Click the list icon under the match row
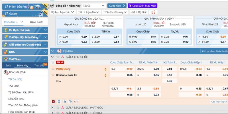This screenshot has width=228, height=114. point(59,101)
